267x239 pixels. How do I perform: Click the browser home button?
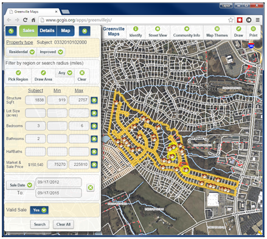point(33,20)
